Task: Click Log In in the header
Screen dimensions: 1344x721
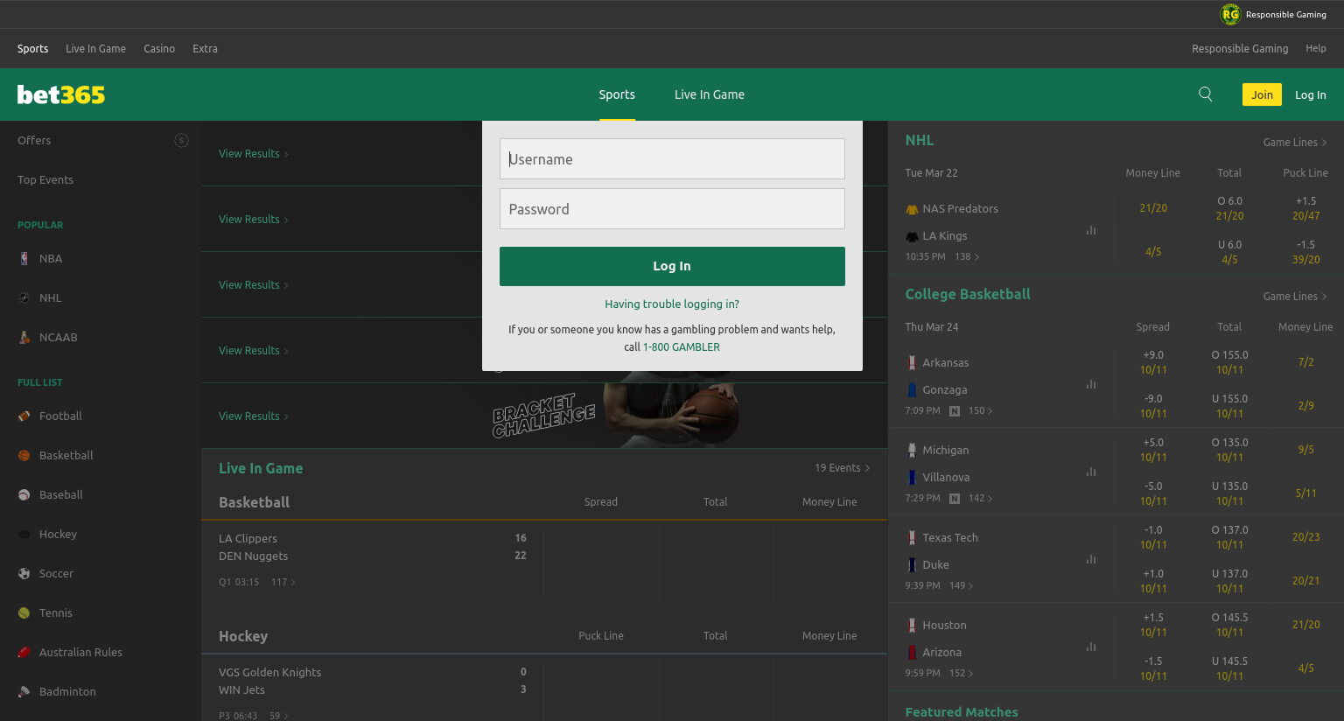Action: point(1311,94)
